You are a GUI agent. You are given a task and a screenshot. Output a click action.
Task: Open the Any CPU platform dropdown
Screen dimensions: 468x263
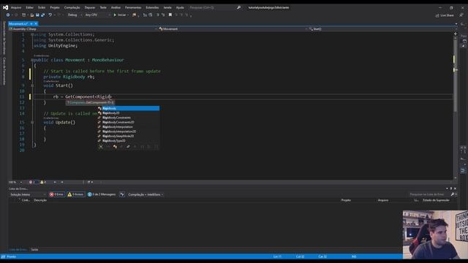97,15
